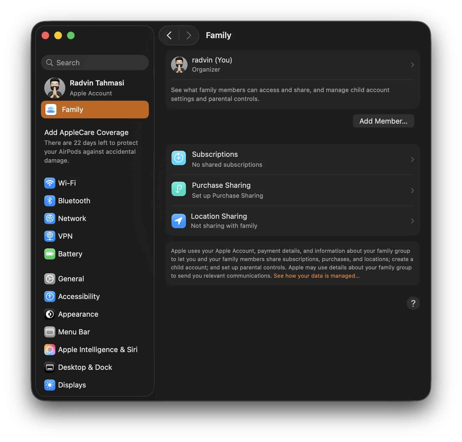The height and width of the screenshot is (442, 462).
Task: Click the radvin organizer avatar
Action: tap(179, 65)
